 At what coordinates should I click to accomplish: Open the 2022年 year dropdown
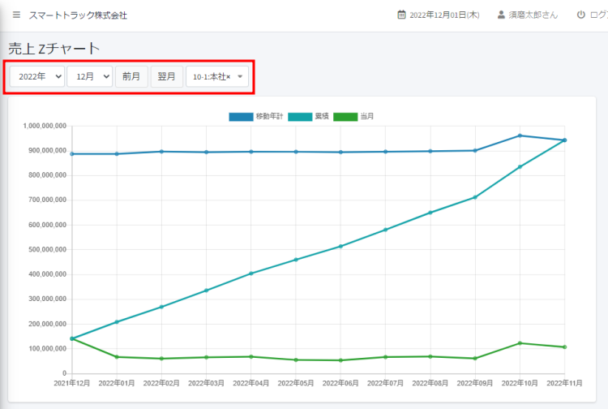(x=36, y=76)
